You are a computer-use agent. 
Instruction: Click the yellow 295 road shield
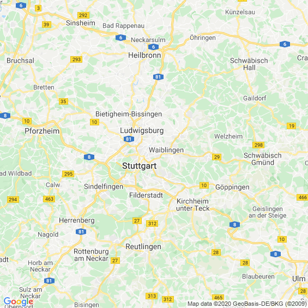[68, 174]
